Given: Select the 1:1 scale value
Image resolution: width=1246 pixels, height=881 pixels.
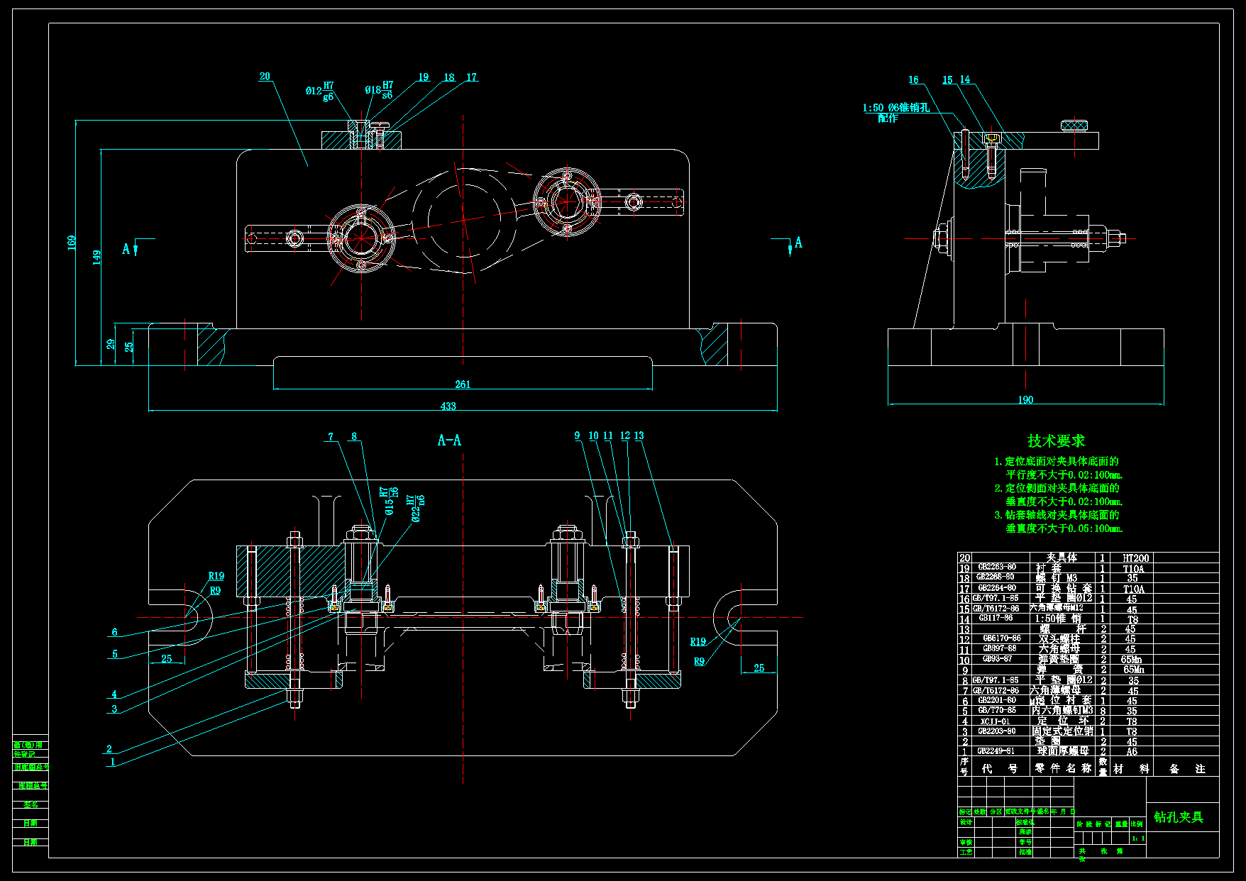Looking at the screenshot, I should tap(1138, 838).
